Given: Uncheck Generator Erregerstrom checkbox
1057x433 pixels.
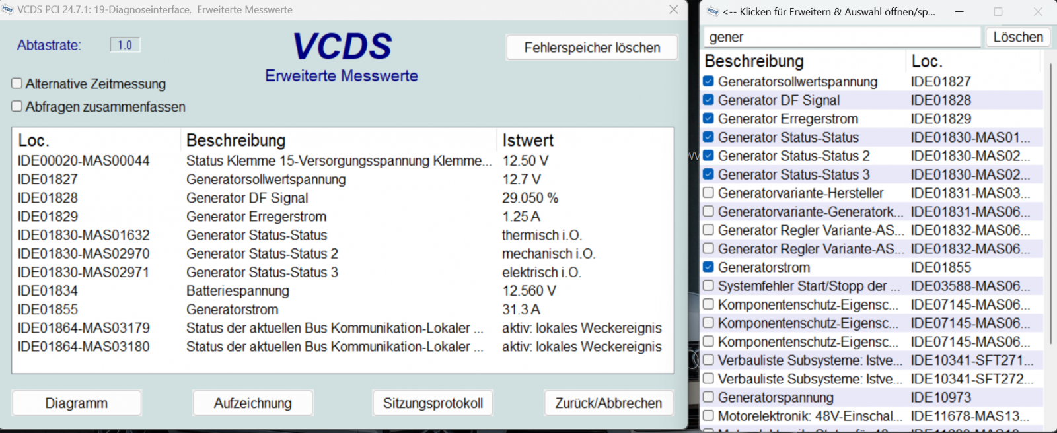Looking at the screenshot, I should click(x=708, y=118).
